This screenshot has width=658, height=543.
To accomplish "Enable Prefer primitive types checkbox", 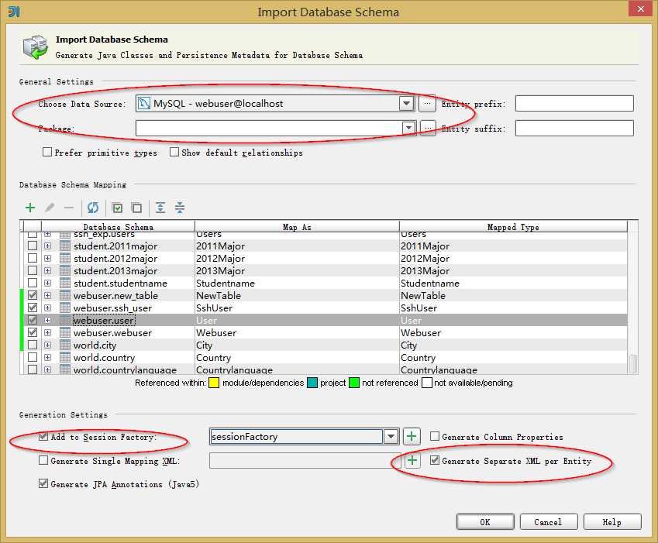I will [x=47, y=152].
